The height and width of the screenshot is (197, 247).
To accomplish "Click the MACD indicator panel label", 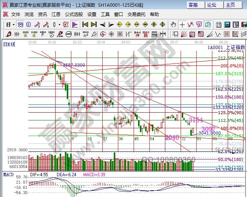I will (9, 175).
